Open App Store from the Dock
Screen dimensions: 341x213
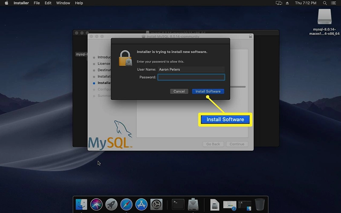(142, 204)
